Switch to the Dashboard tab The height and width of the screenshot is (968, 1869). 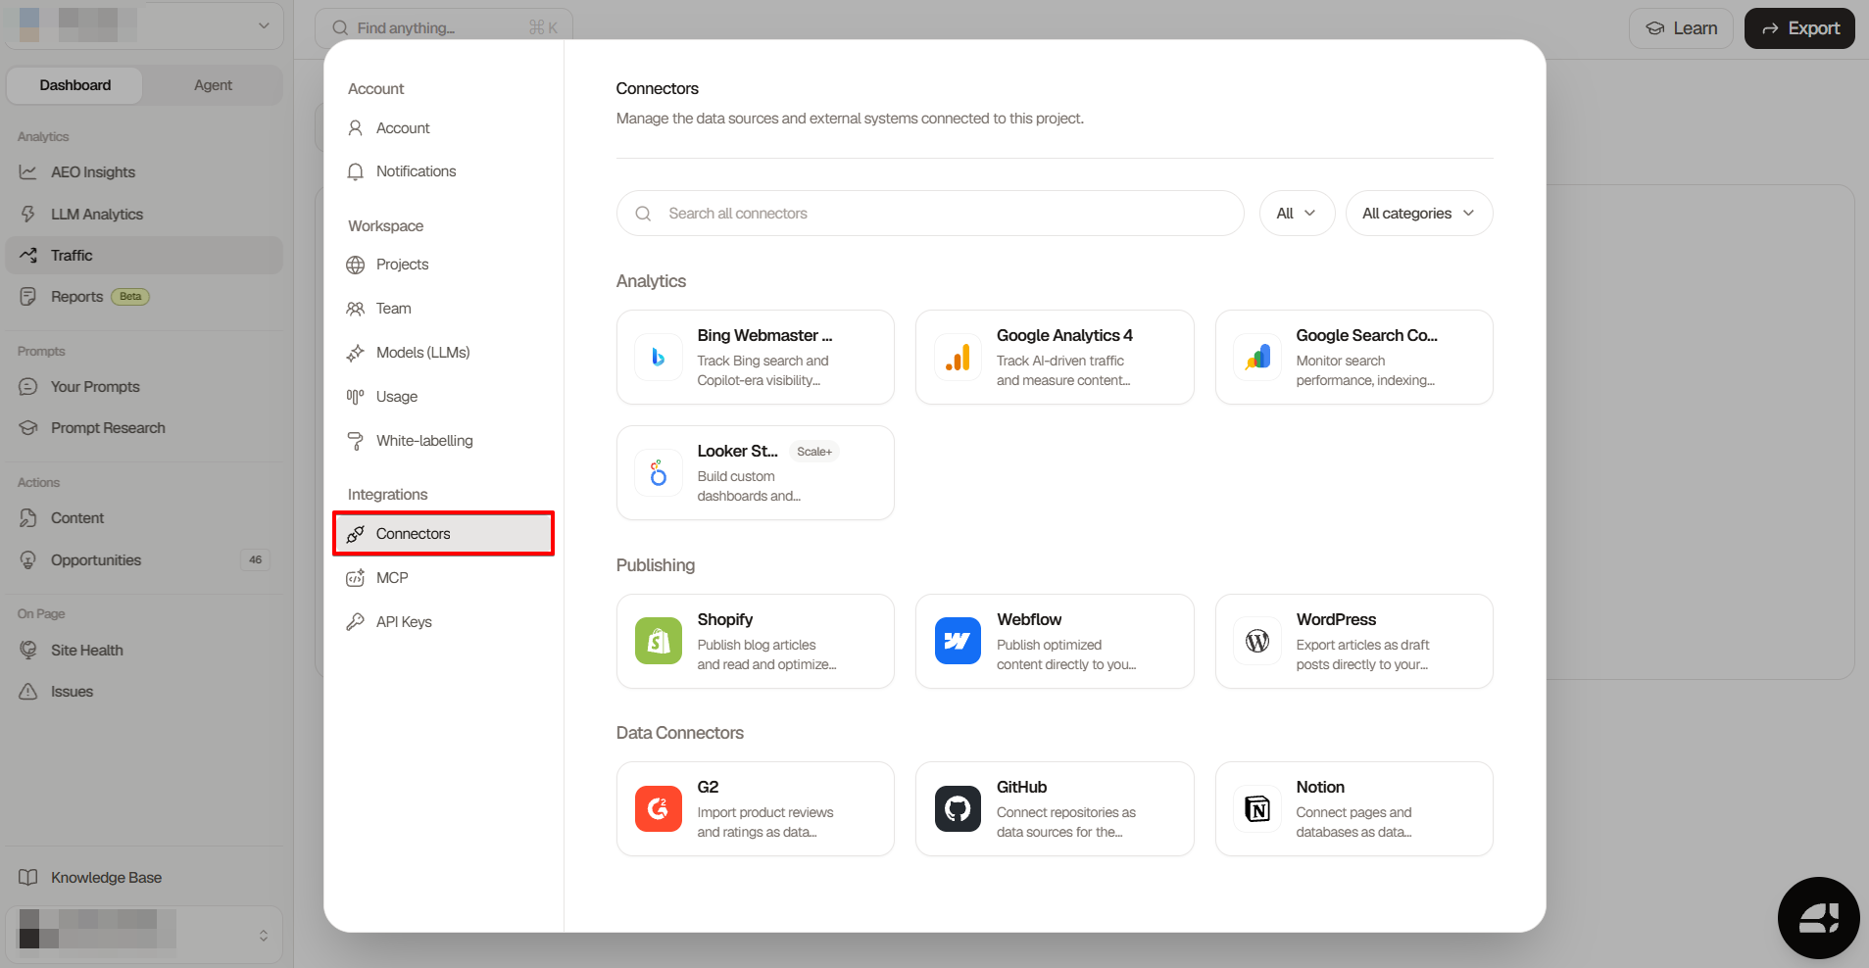[x=75, y=85]
